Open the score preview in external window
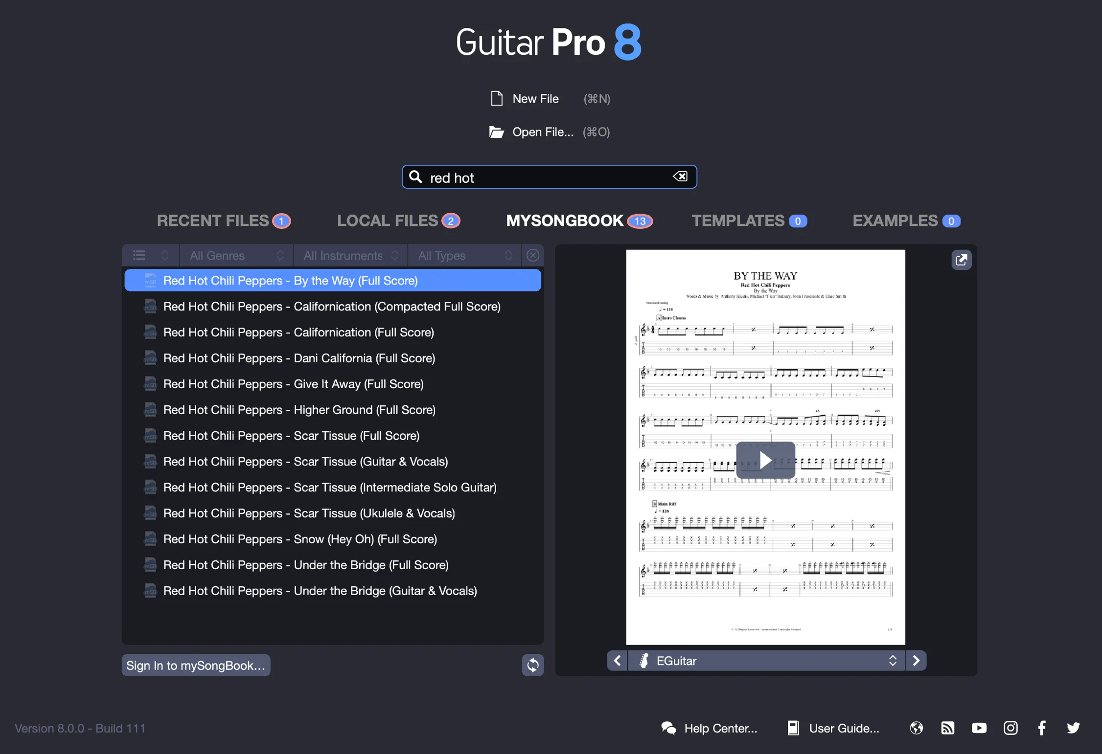 [962, 260]
